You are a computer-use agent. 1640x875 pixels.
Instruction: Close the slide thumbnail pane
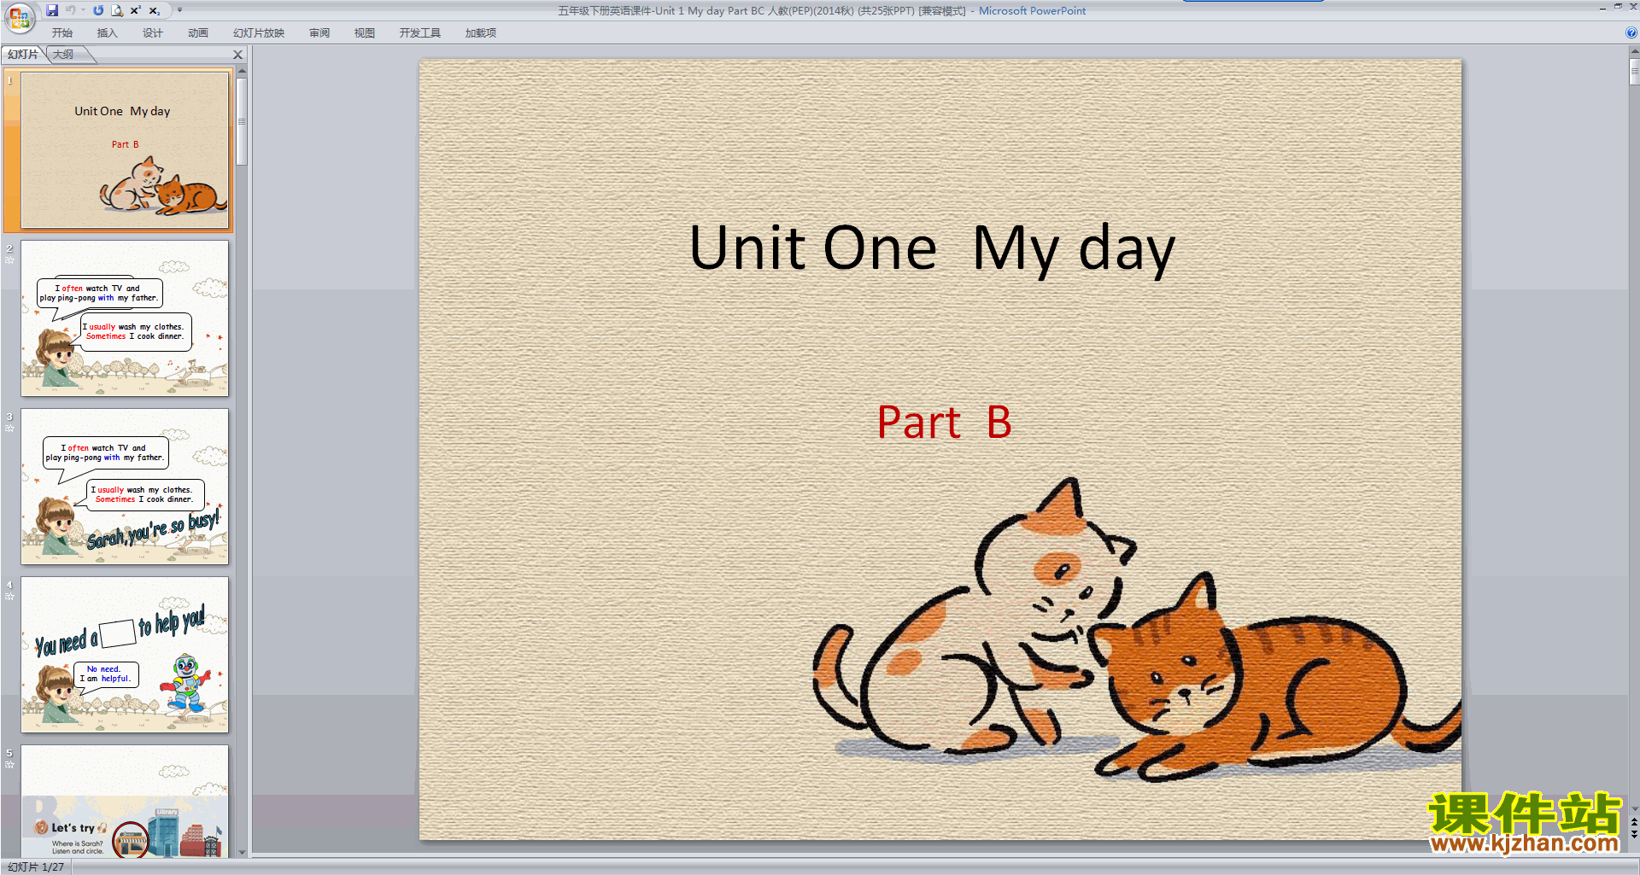tap(238, 55)
